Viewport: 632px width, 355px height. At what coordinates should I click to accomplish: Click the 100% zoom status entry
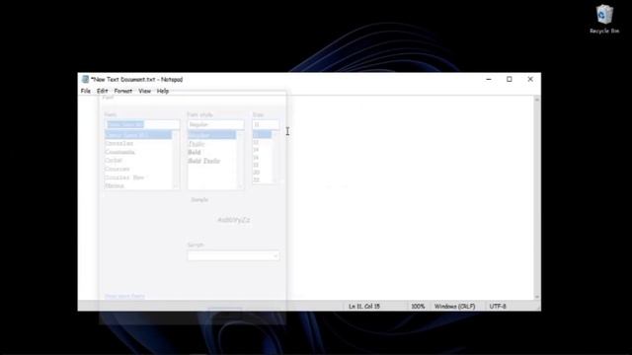418,307
